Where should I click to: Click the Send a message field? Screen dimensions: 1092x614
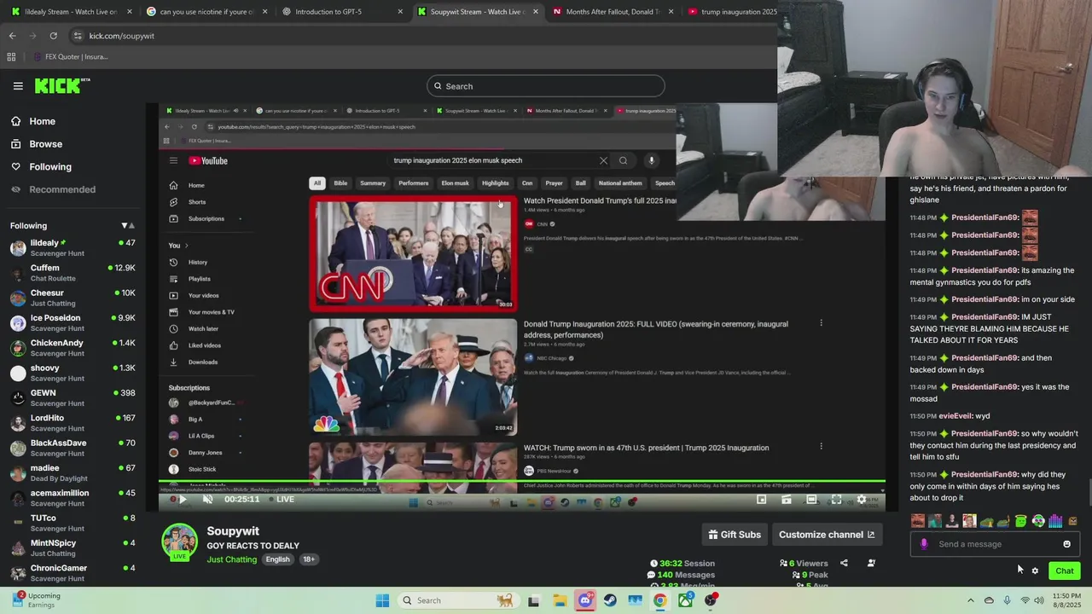995,544
